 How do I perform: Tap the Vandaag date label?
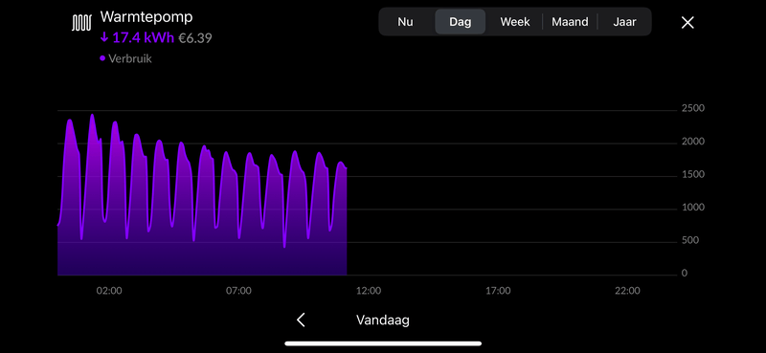click(x=382, y=320)
